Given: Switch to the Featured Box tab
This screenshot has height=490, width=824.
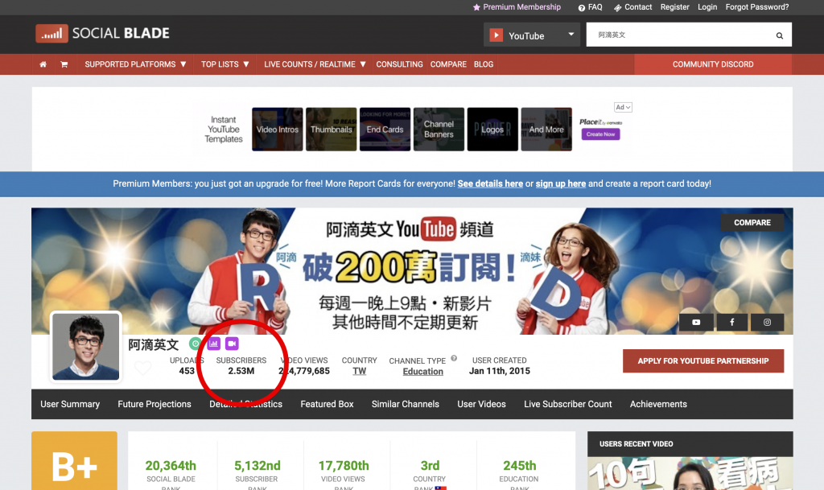Looking at the screenshot, I should [327, 404].
